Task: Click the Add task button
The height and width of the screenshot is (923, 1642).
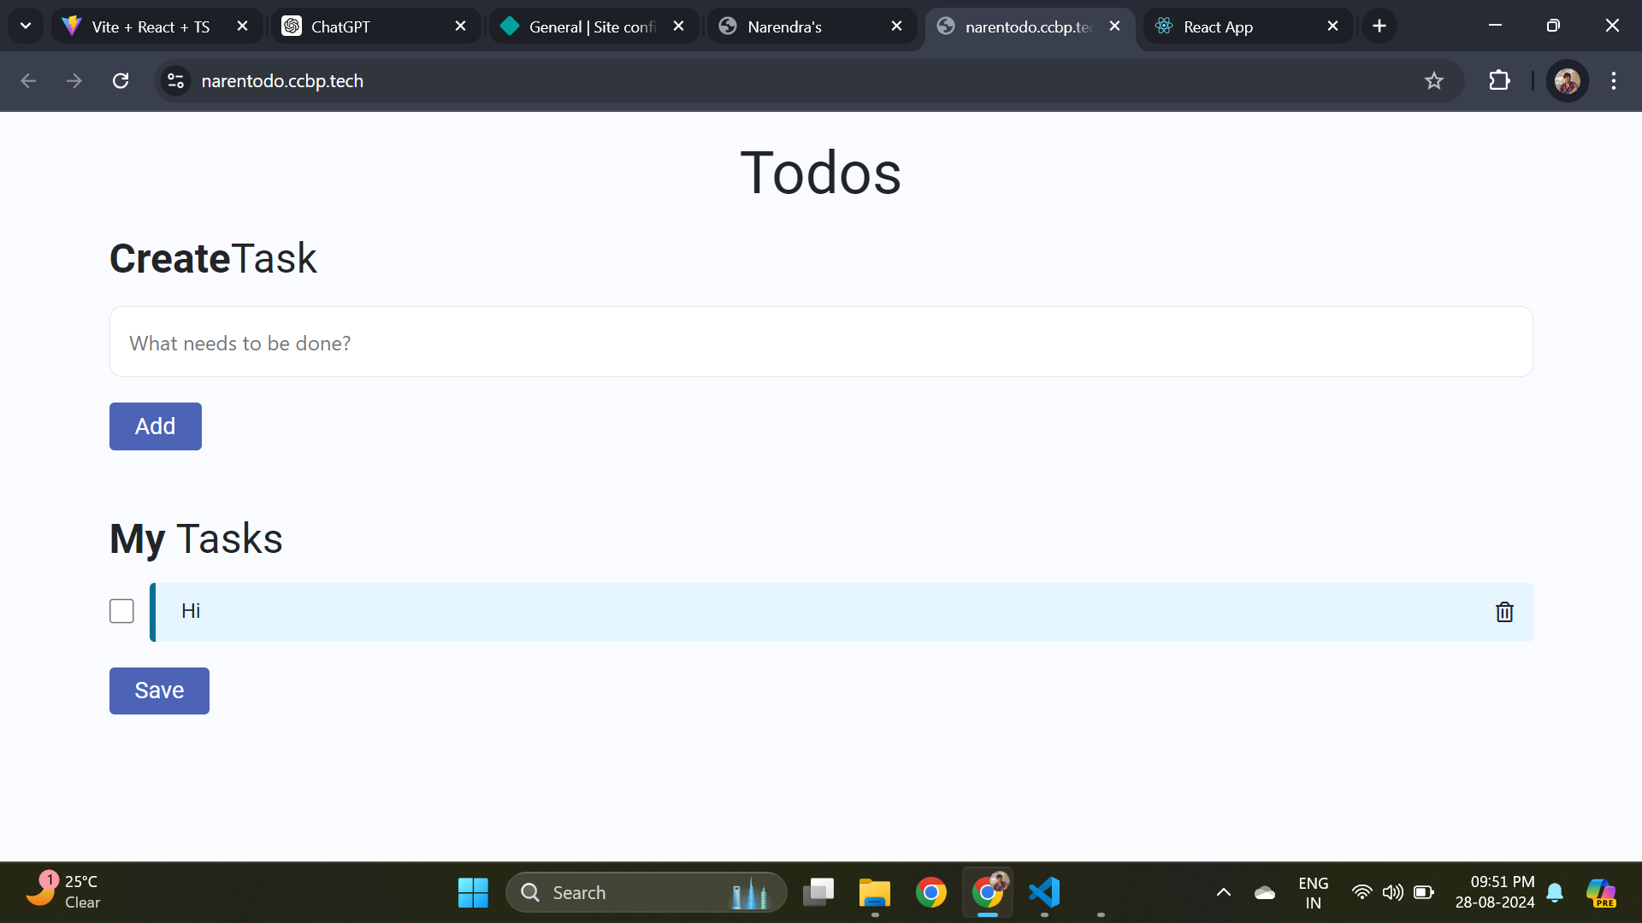Action: [x=156, y=426]
